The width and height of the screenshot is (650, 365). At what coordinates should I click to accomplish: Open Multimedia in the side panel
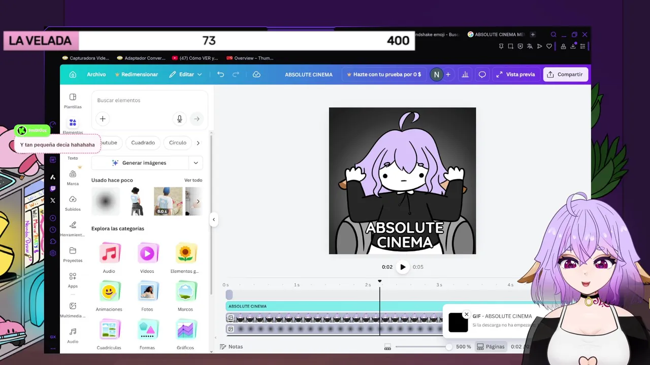pyautogui.click(x=73, y=310)
